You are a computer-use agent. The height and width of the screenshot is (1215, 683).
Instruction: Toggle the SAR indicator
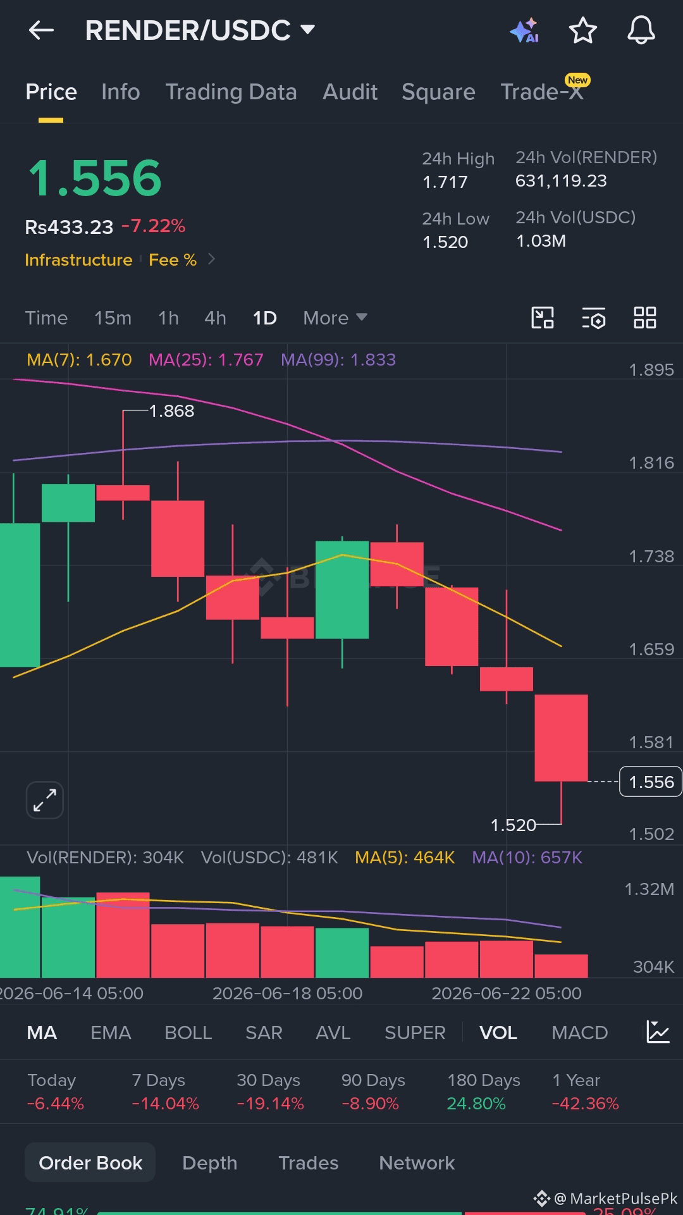264,1033
